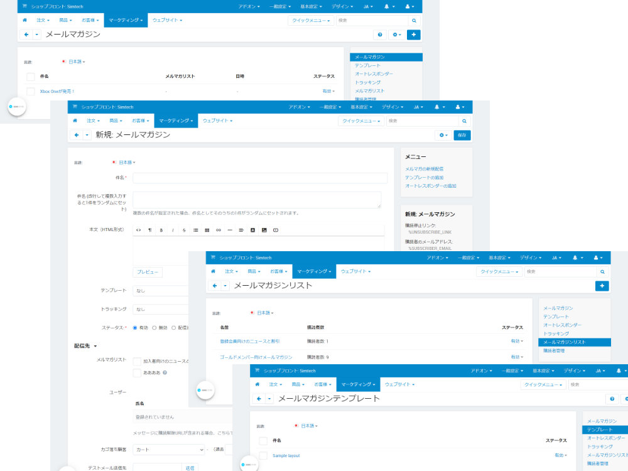Image resolution: width=628 pixels, height=471 pixels.
Task: Click the 保存 save button
Action: pyautogui.click(x=462, y=136)
